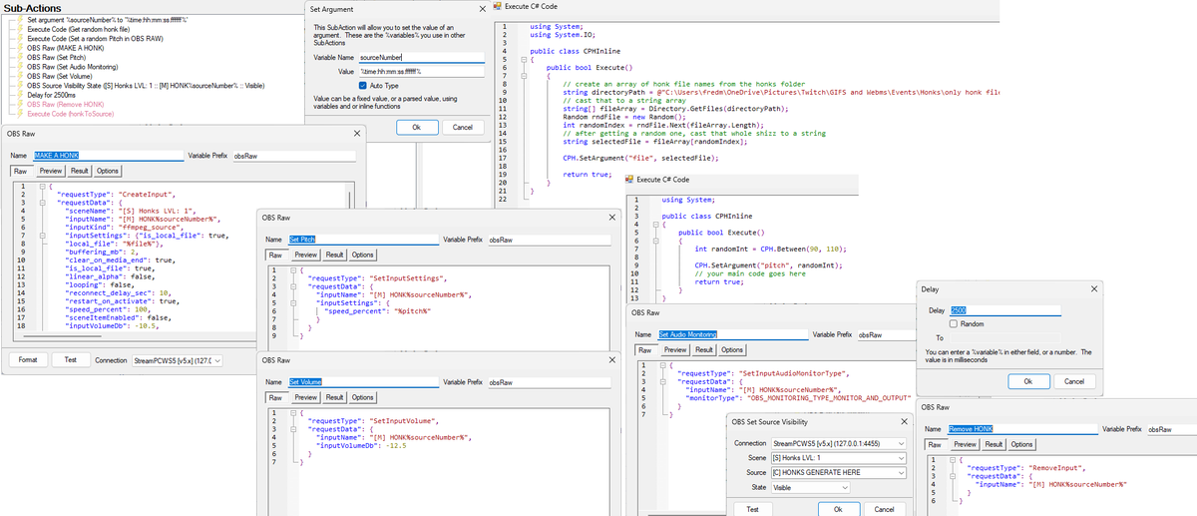Click Ok in the Set Argument dialog
This screenshot has height=516, width=1197.
click(416, 128)
